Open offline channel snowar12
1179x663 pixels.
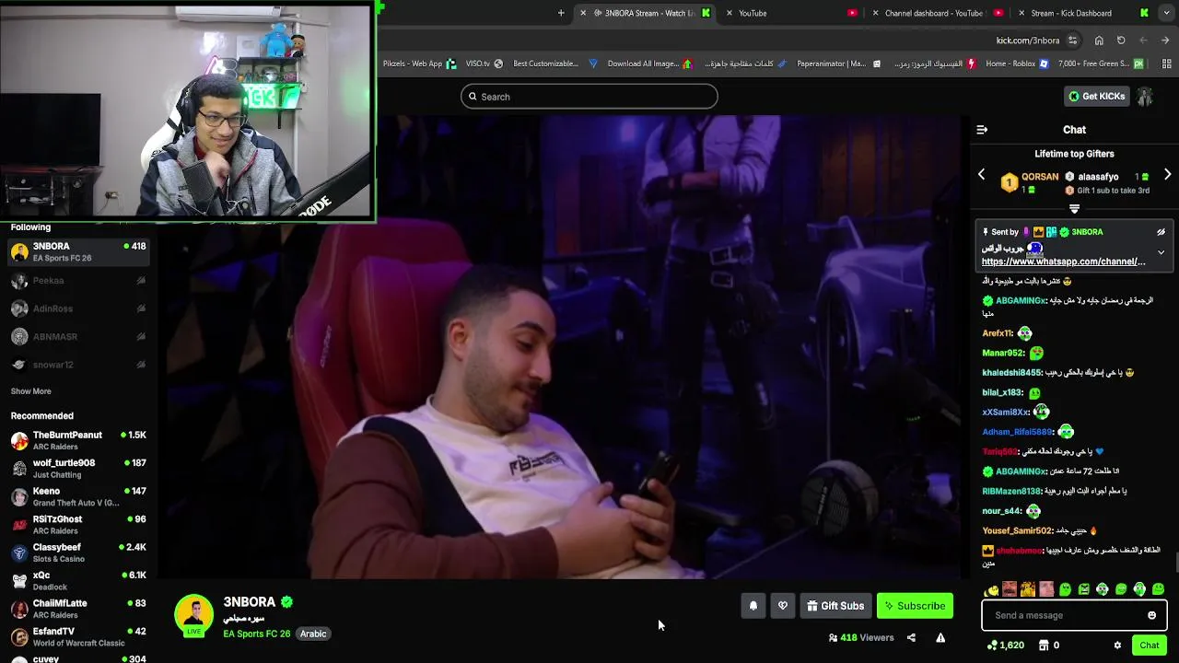(x=78, y=365)
